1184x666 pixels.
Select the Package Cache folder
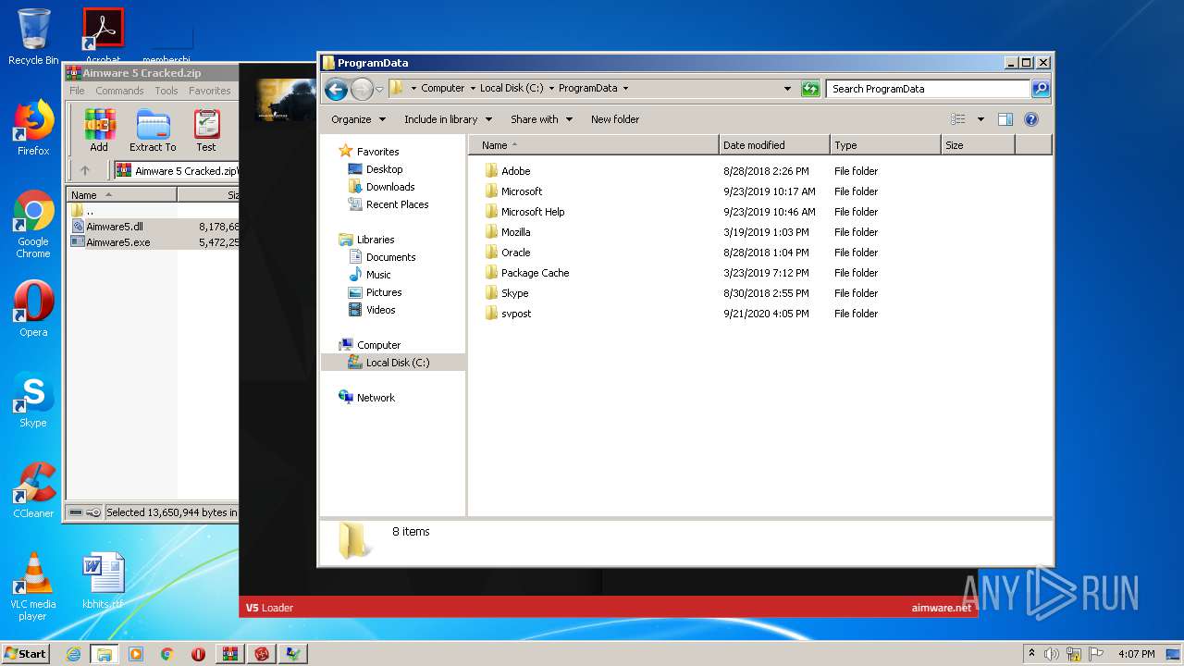535,273
